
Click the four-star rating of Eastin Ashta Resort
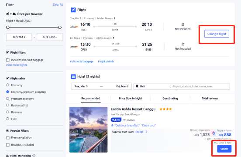click(166, 109)
